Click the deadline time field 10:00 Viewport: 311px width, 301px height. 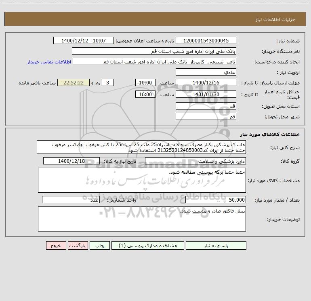tap(145, 82)
